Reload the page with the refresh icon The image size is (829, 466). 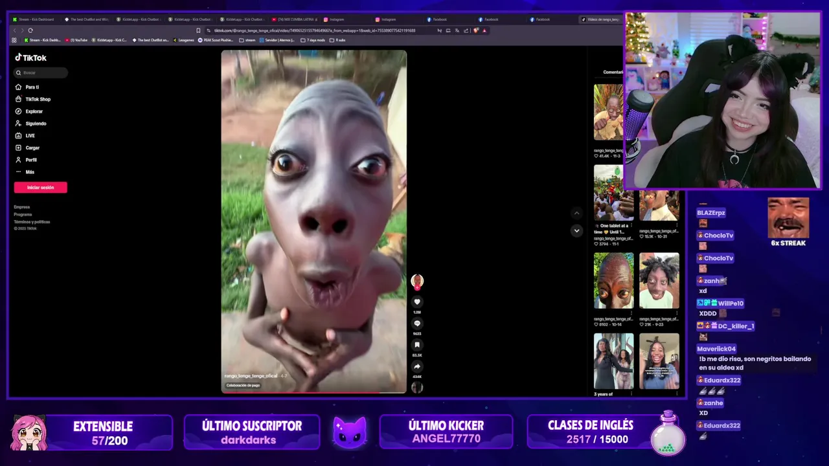click(x=30, y=30)
